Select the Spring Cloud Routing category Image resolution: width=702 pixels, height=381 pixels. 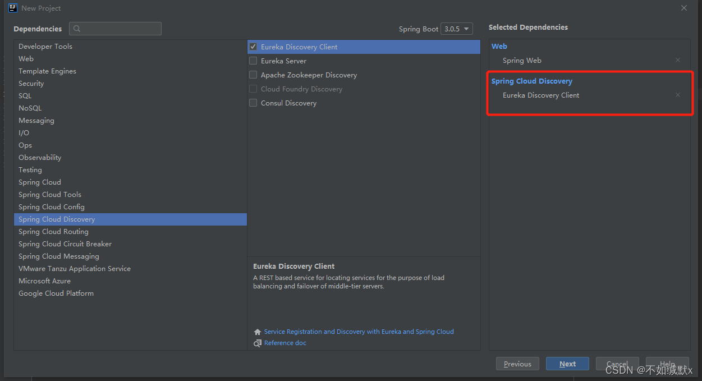click(130, 231)
